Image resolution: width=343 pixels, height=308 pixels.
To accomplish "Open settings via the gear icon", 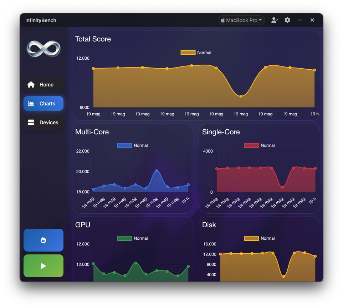I will click(287, 20).
